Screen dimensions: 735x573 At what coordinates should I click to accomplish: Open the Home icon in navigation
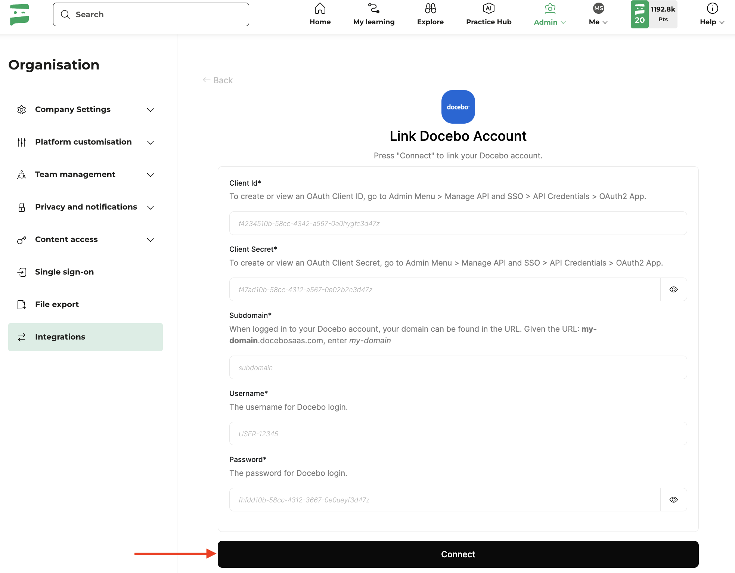(x=320, y=8)
